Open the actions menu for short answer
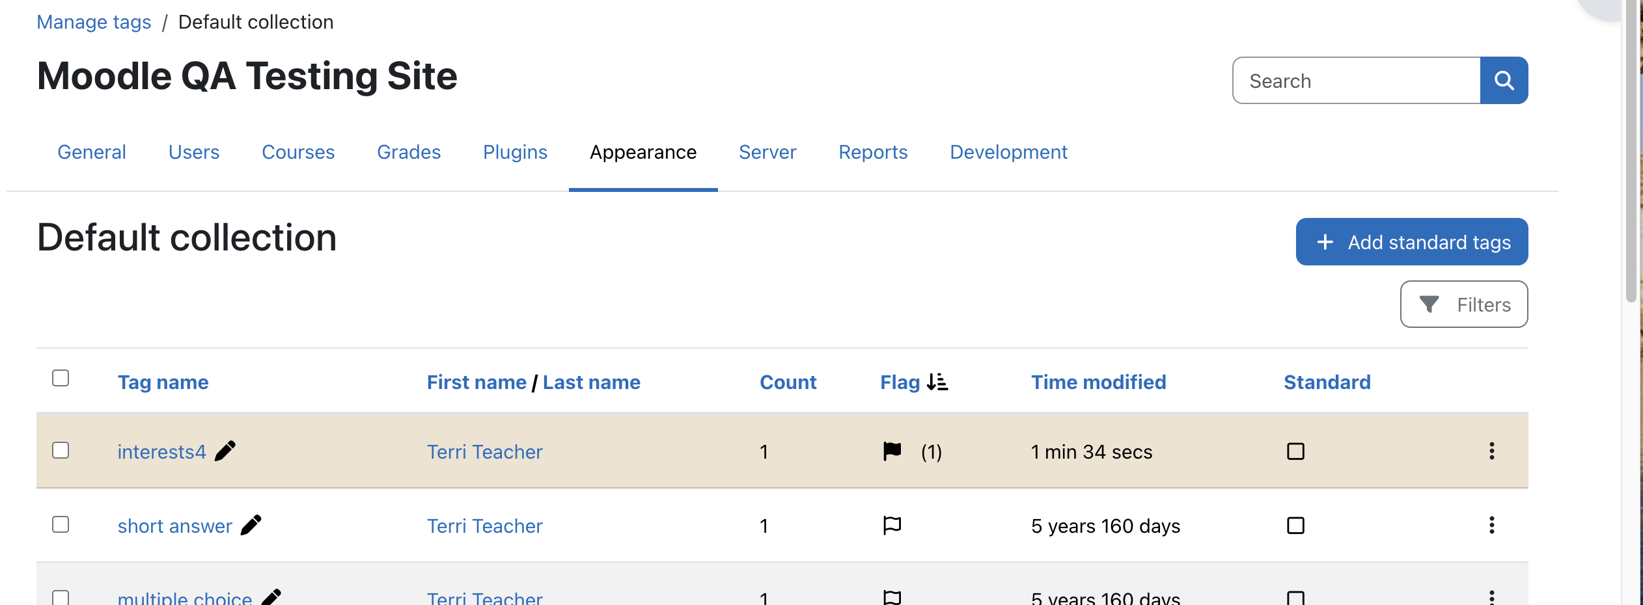 (1491, 526)
